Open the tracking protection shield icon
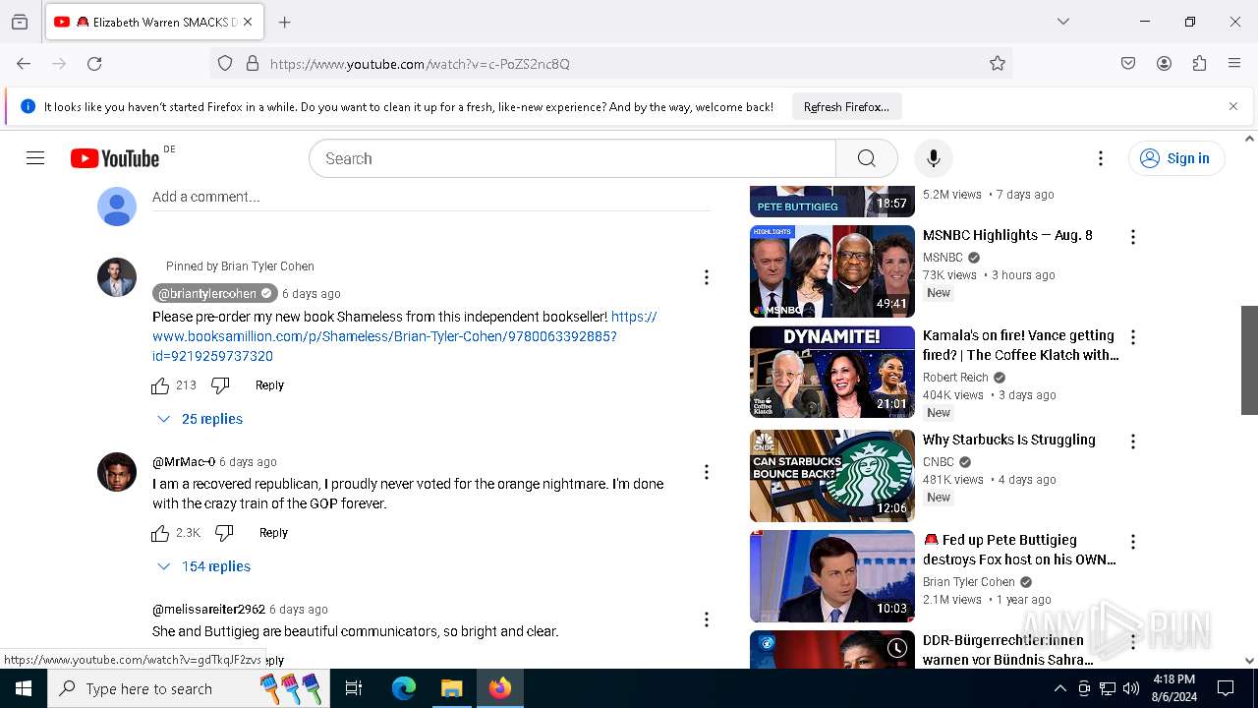This screenshot has height=708, width=1258. [225, 63]
